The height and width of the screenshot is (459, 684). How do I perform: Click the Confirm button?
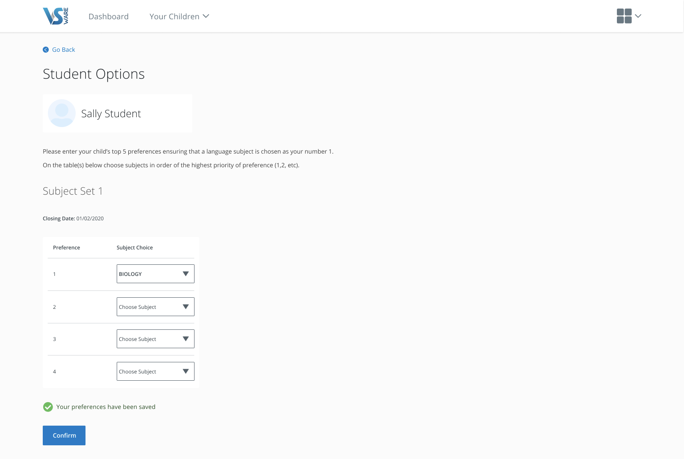64,435
